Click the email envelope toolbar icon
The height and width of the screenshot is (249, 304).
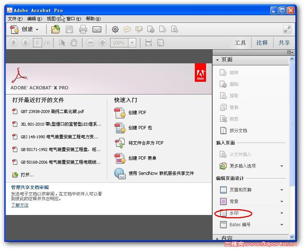tap(97, 30)
